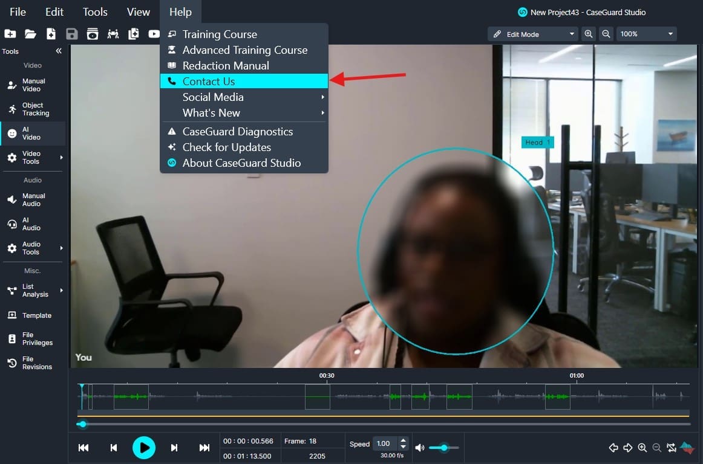Image resolution: width=703 pixels, height=464 pixels.
Task: Click the YouTube video icon in toolbar
Action: (154, 34)
